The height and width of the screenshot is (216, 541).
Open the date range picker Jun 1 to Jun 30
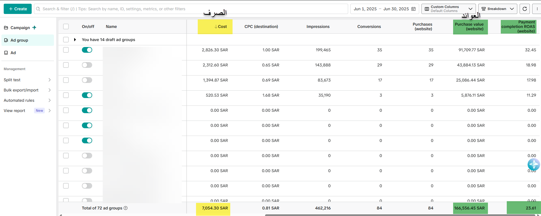[x=385, y=9]
